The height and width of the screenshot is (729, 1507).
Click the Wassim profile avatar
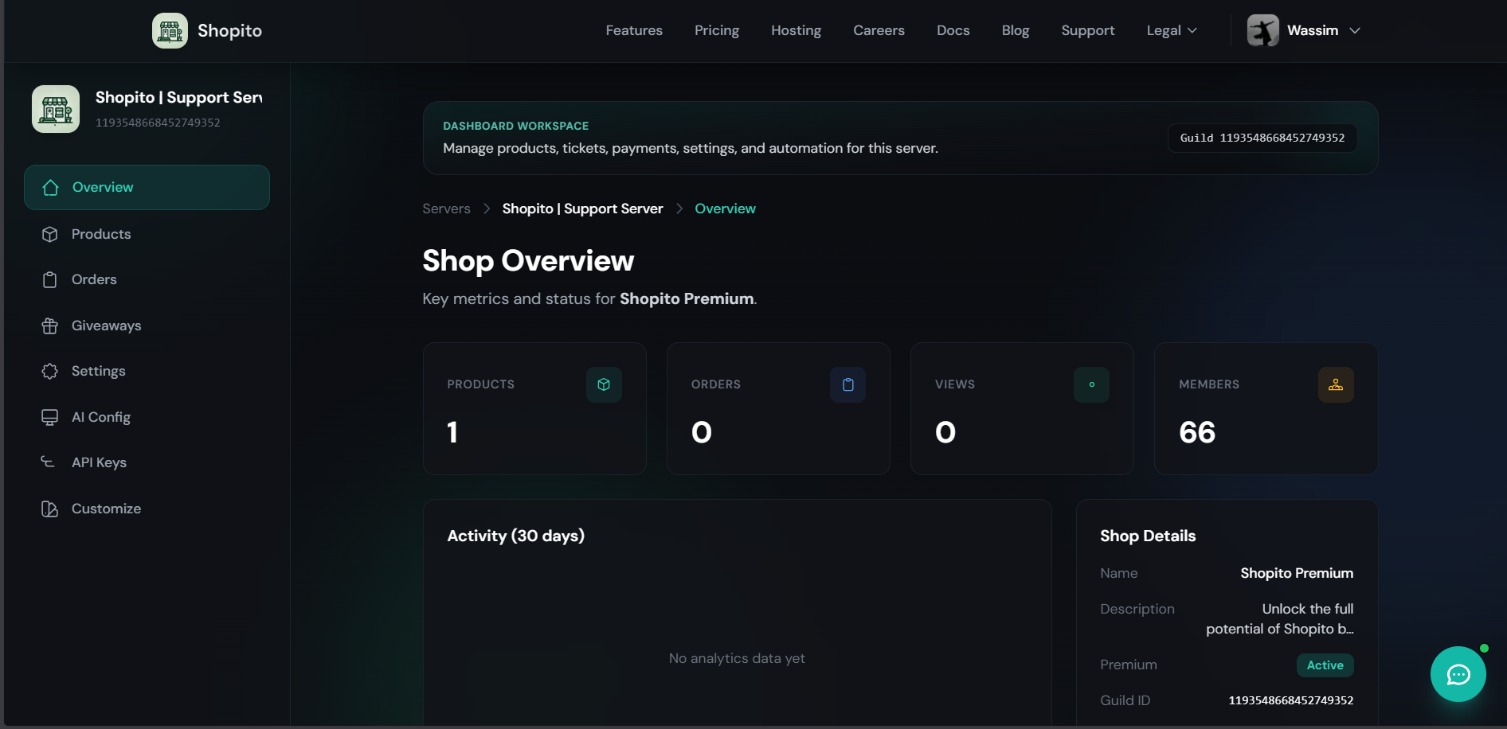[x=1262, y=30]
